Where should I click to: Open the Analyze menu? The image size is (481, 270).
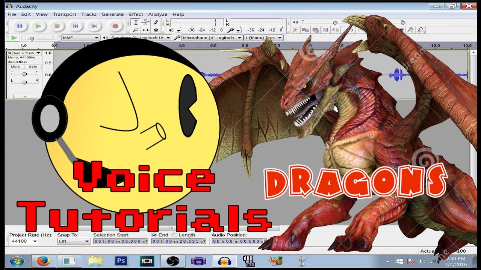(x=157, y=14)
